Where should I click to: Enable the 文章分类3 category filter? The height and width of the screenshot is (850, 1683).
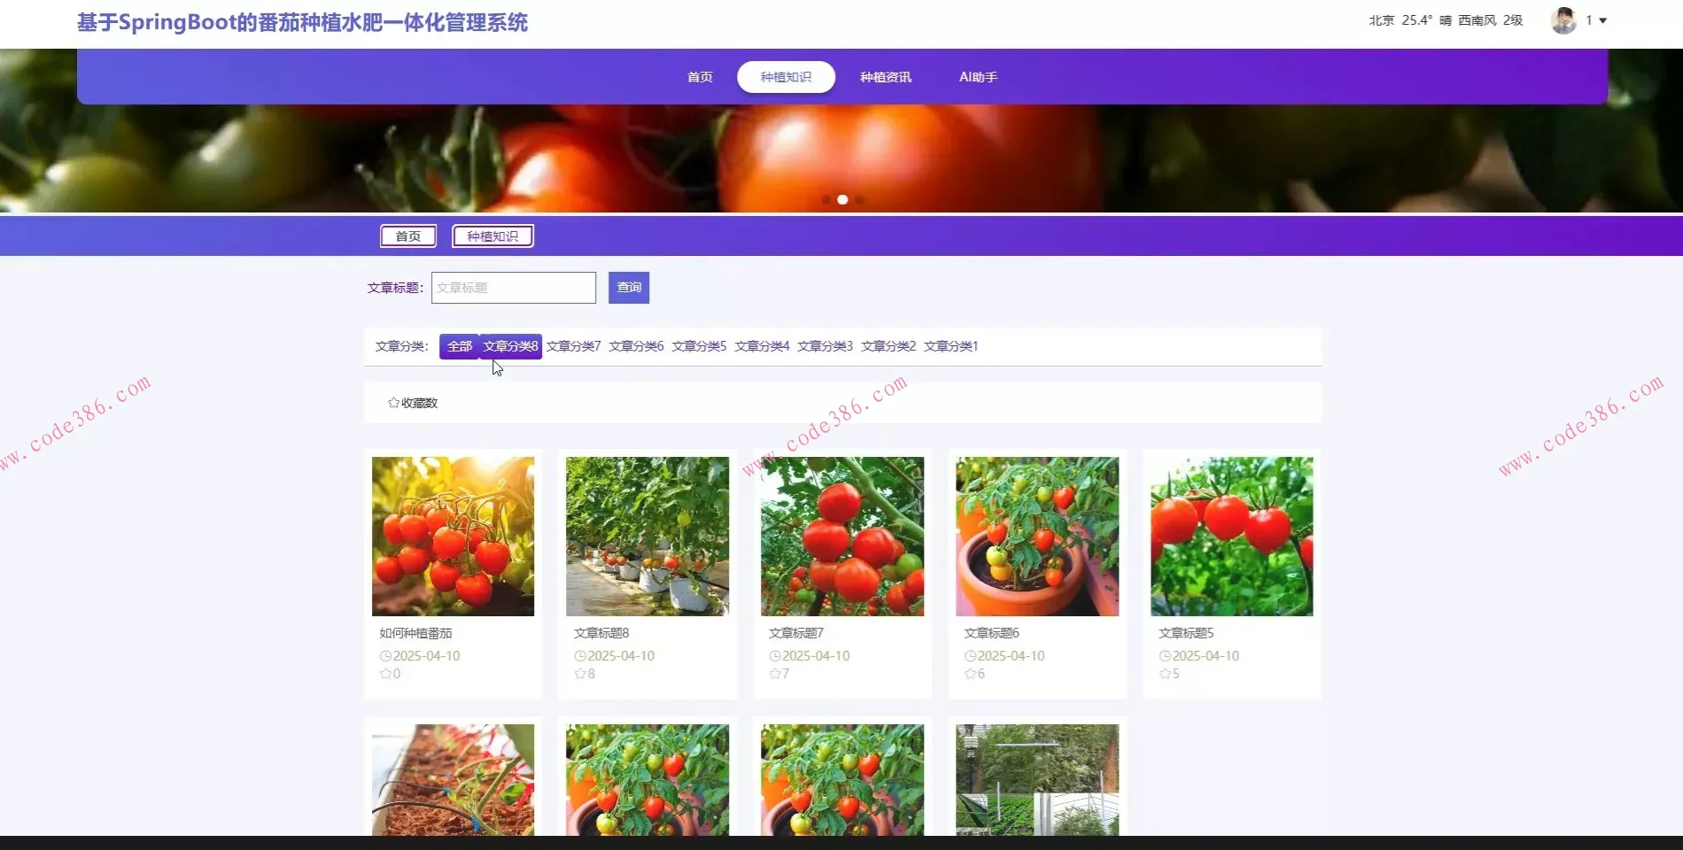point(825,346)
